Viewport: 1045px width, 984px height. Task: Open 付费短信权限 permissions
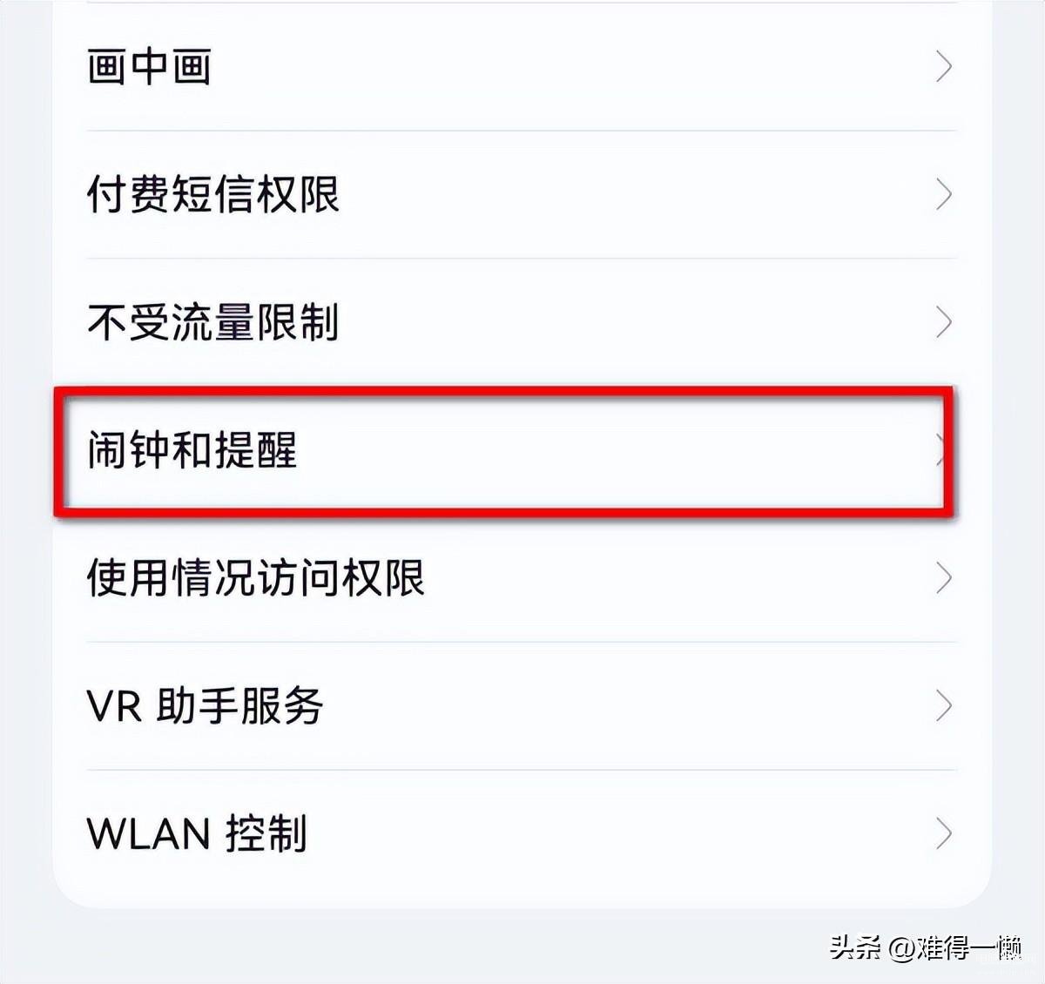(522, 194)
